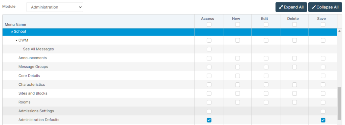Click the Expand All button
The image size is (345, 125).
click(x=291, y=7)
